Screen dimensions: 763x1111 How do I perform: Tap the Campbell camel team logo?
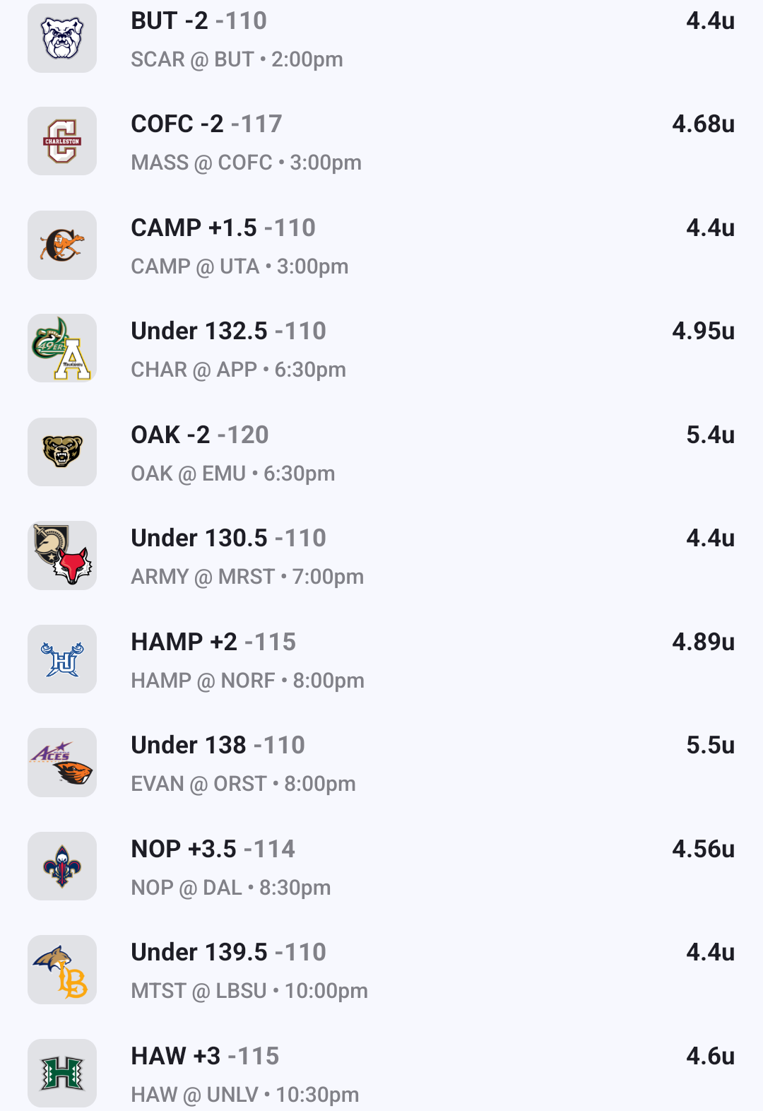(x=62, y=245)
